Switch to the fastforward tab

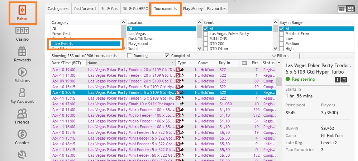point(85,9)
